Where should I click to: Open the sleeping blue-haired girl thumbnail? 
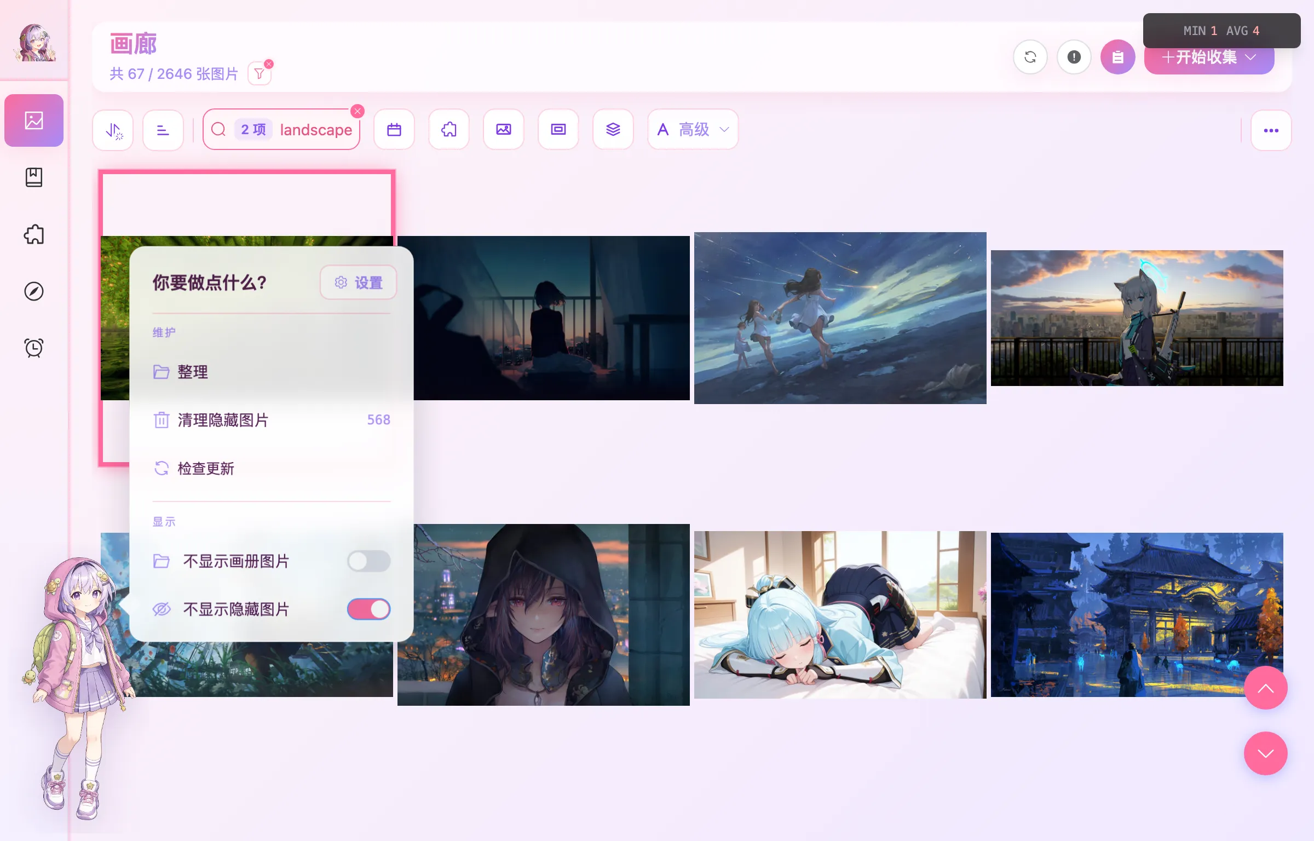[x=840, y=615]
